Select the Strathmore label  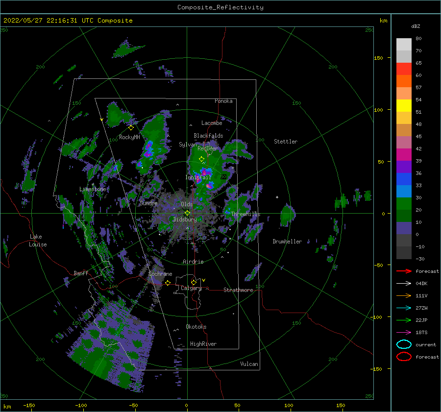239,290
